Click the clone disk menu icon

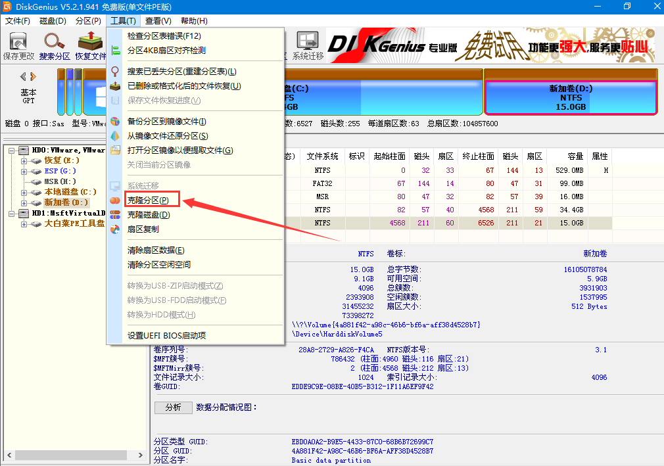pos(115,214)
